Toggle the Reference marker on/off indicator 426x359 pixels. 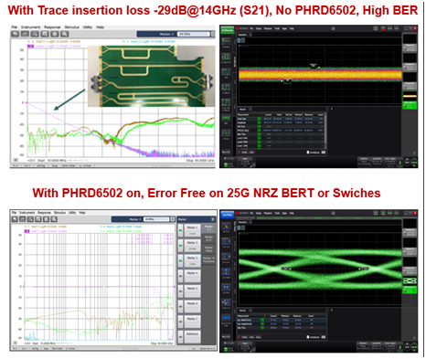pos(180,337)
